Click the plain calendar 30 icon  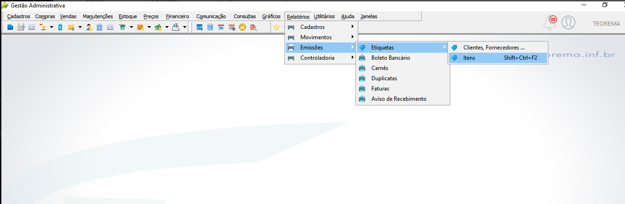(x=221, y=28)
